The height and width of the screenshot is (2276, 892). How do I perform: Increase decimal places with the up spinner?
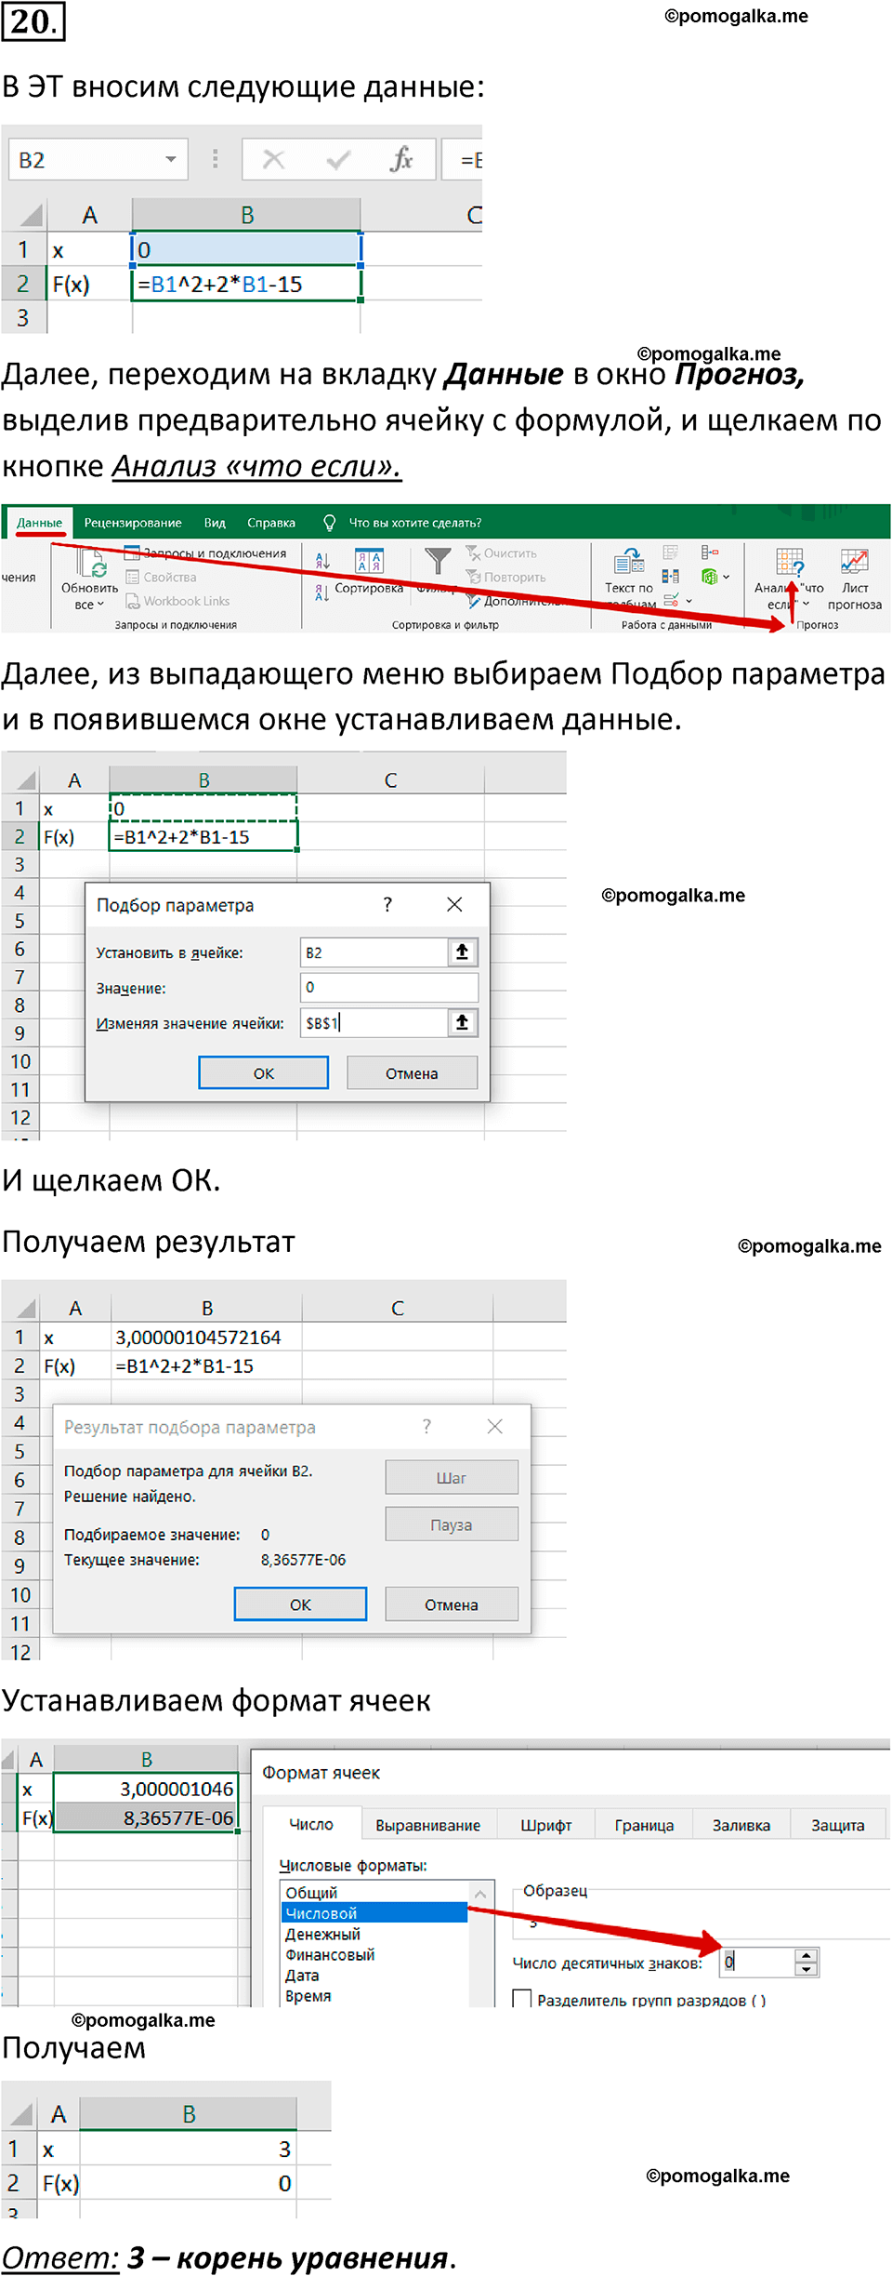pyautogui.click(x=807, y=1956)
